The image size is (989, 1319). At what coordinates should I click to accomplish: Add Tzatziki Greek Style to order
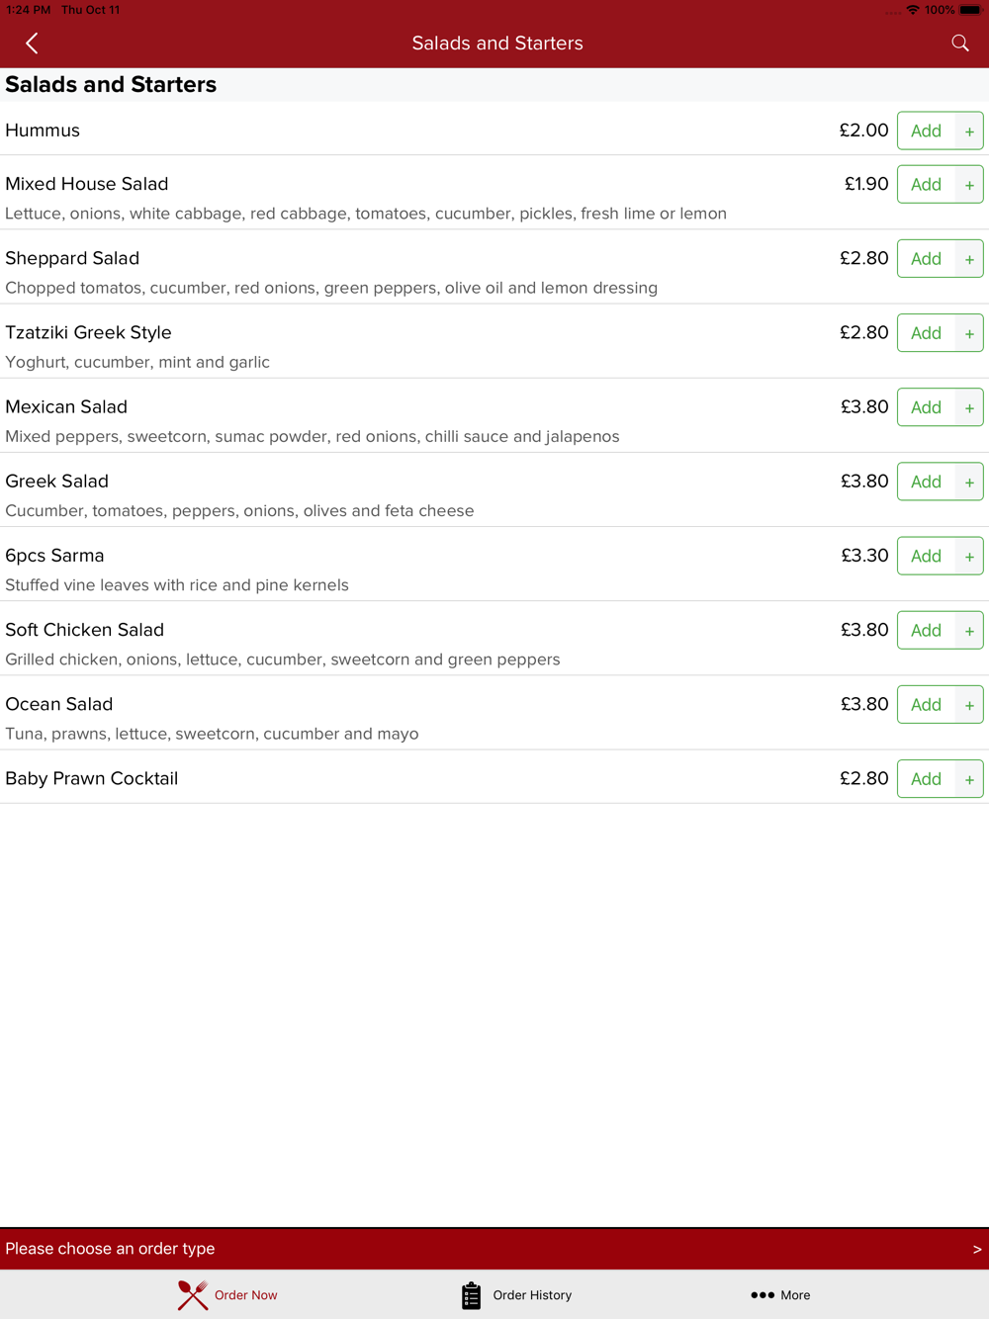927,333
